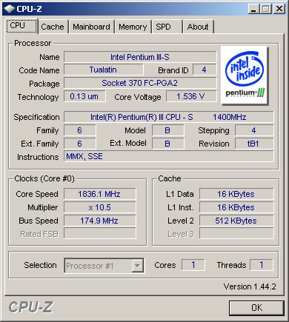Click the Package value Socket 370 FC-PGA2

140,83
